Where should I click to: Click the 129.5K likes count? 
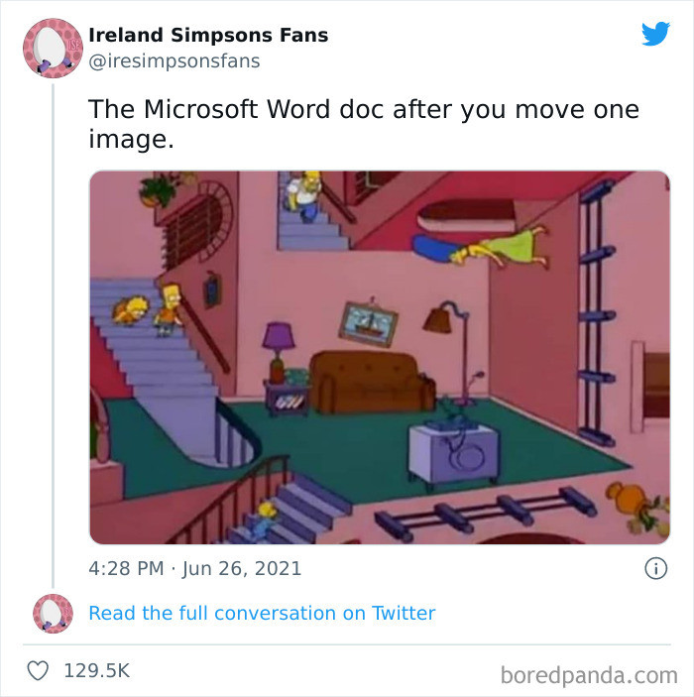(97, 670)
